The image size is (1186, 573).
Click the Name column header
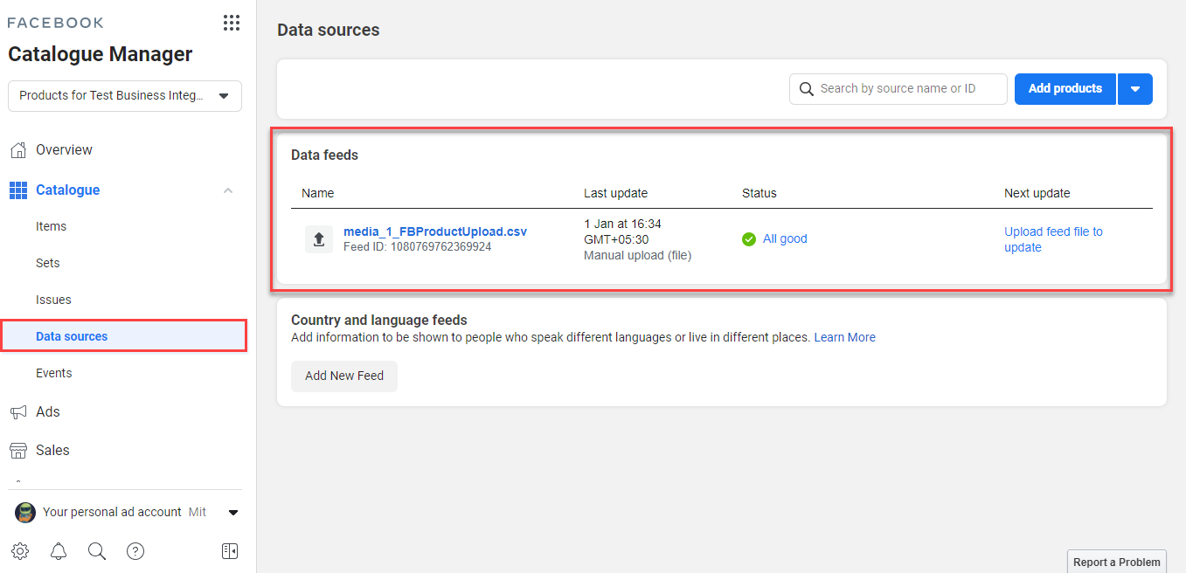coord(318,193)
